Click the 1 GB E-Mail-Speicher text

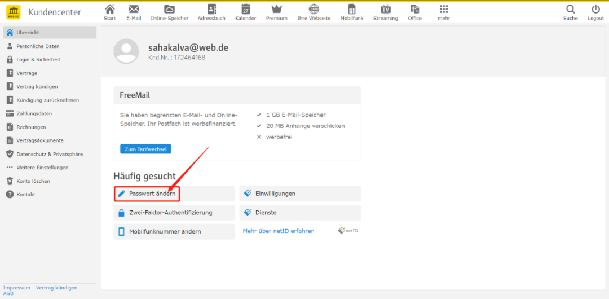click(296, 115)
